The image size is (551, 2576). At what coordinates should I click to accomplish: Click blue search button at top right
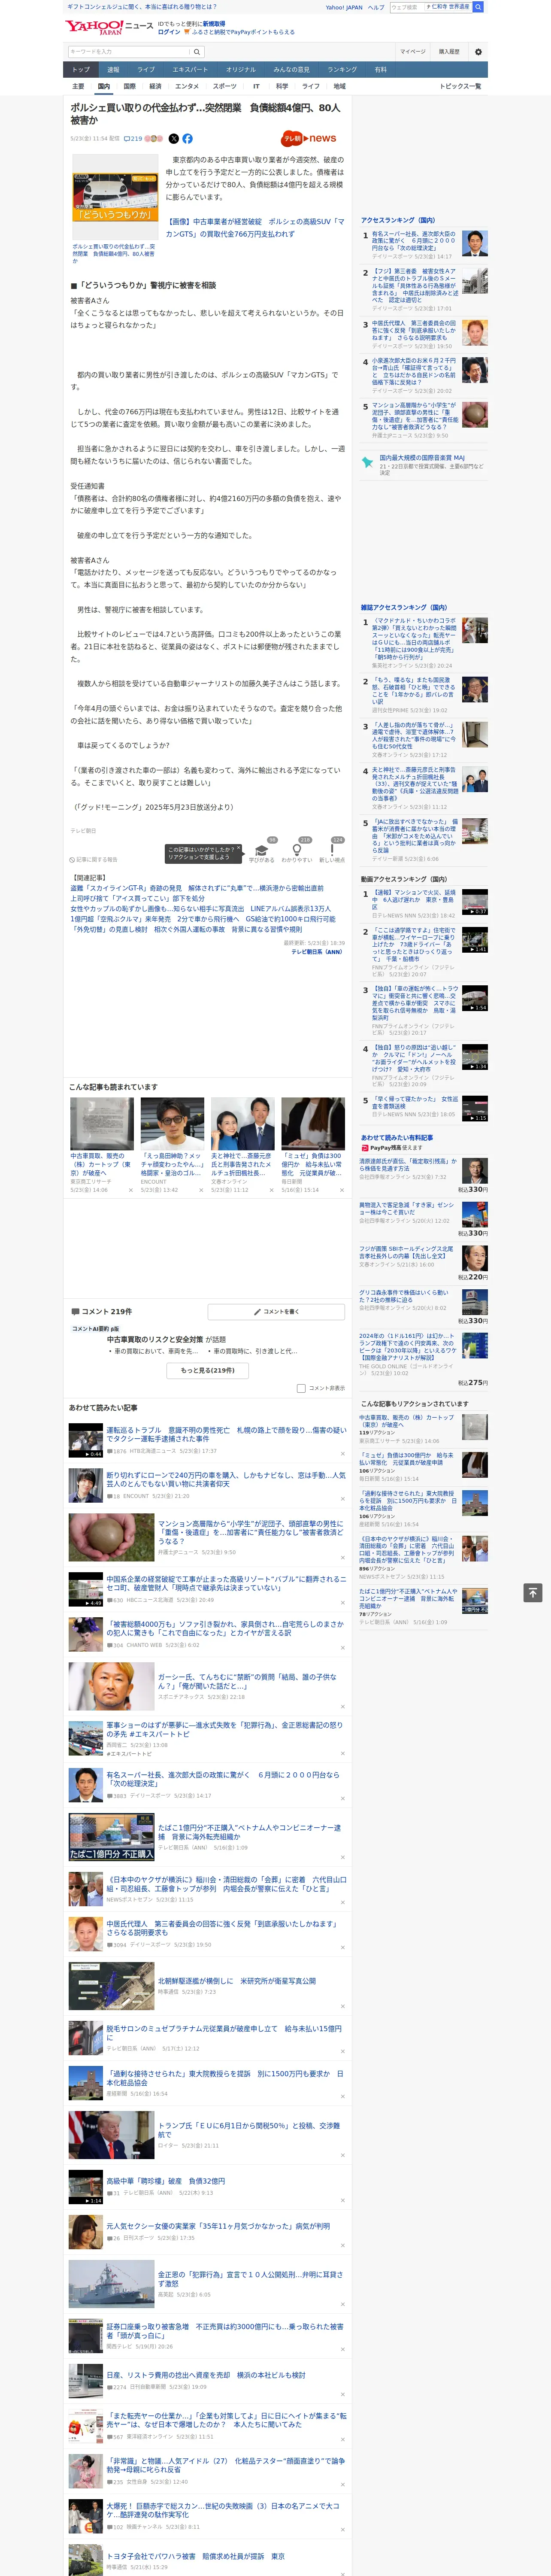tap(478, 7)
